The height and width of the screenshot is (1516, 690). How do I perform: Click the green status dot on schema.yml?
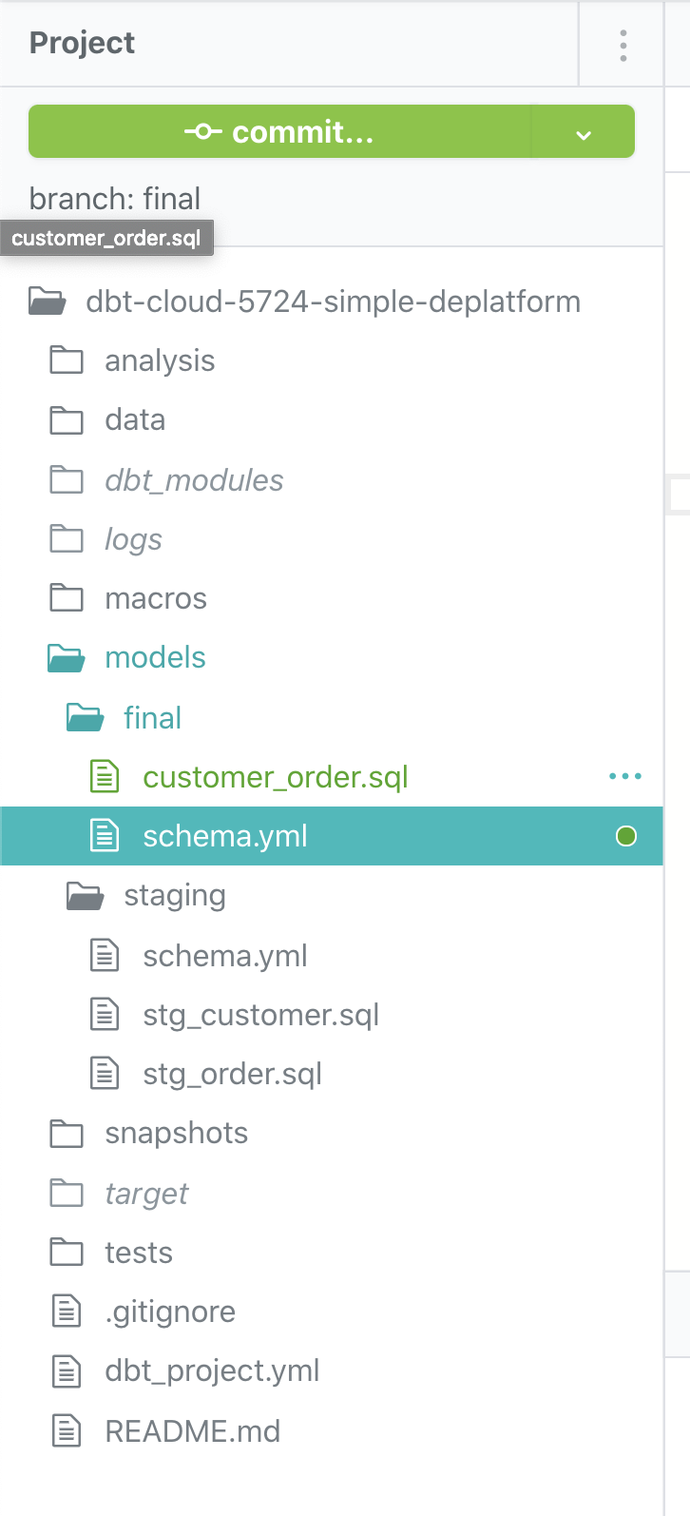click(626, 836)
